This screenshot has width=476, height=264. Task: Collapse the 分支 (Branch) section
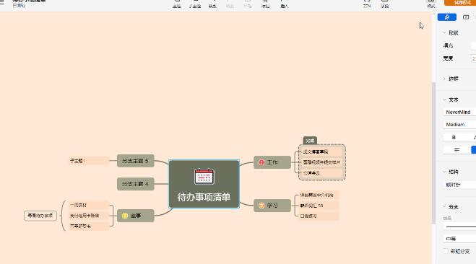coord(444,207)
